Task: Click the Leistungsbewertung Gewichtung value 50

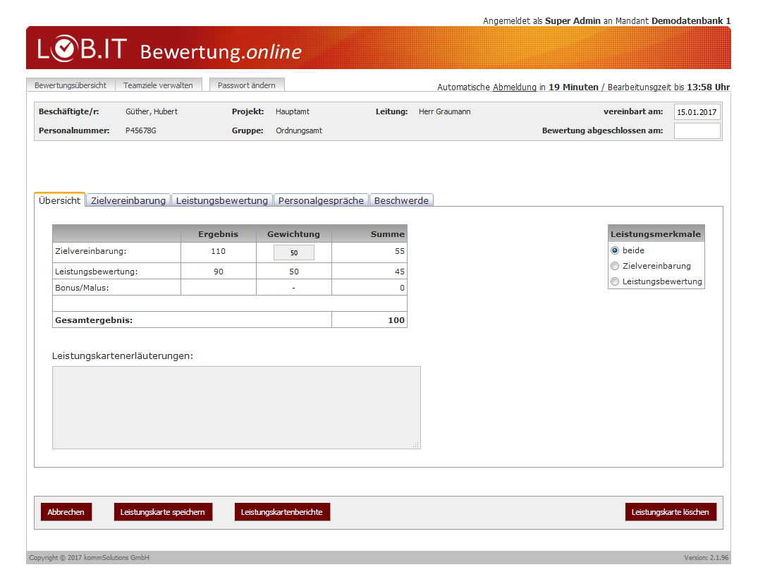Action: tap(294, 272)
